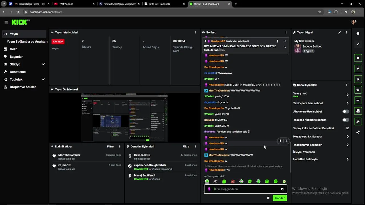This screenshot has width=365, height=205.
Task: Click İzleyici Yönlendir in Kanal Eylemleri
Action: 304,152
